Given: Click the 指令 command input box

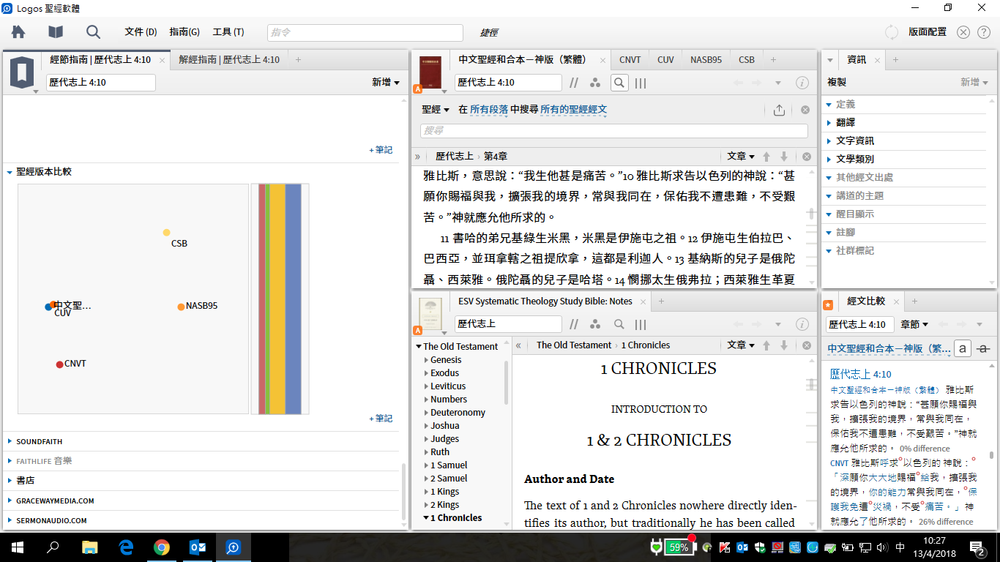Looking at the screenshot, I should [x=365, y=32].
